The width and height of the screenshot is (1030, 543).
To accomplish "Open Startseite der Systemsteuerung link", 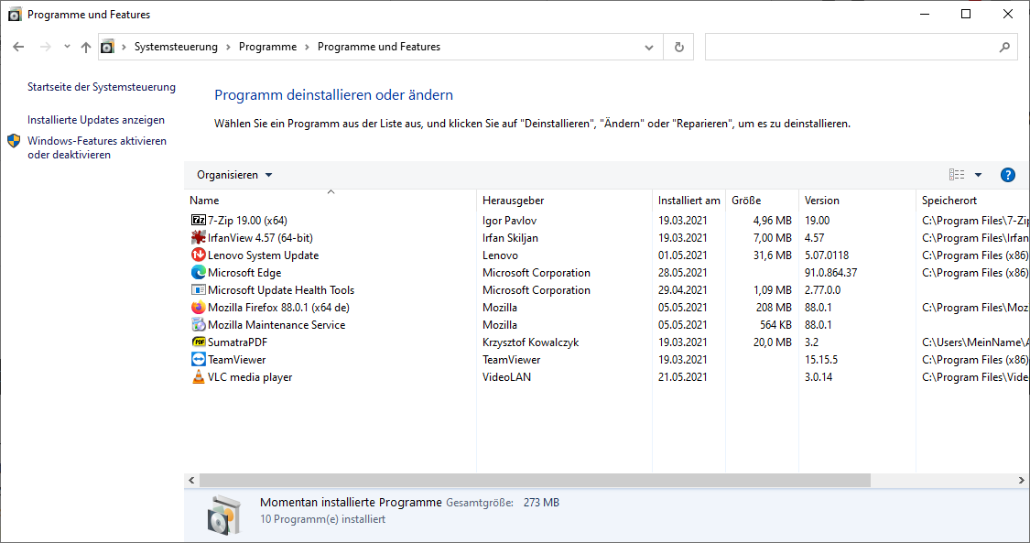I will [x=102, y=87].
